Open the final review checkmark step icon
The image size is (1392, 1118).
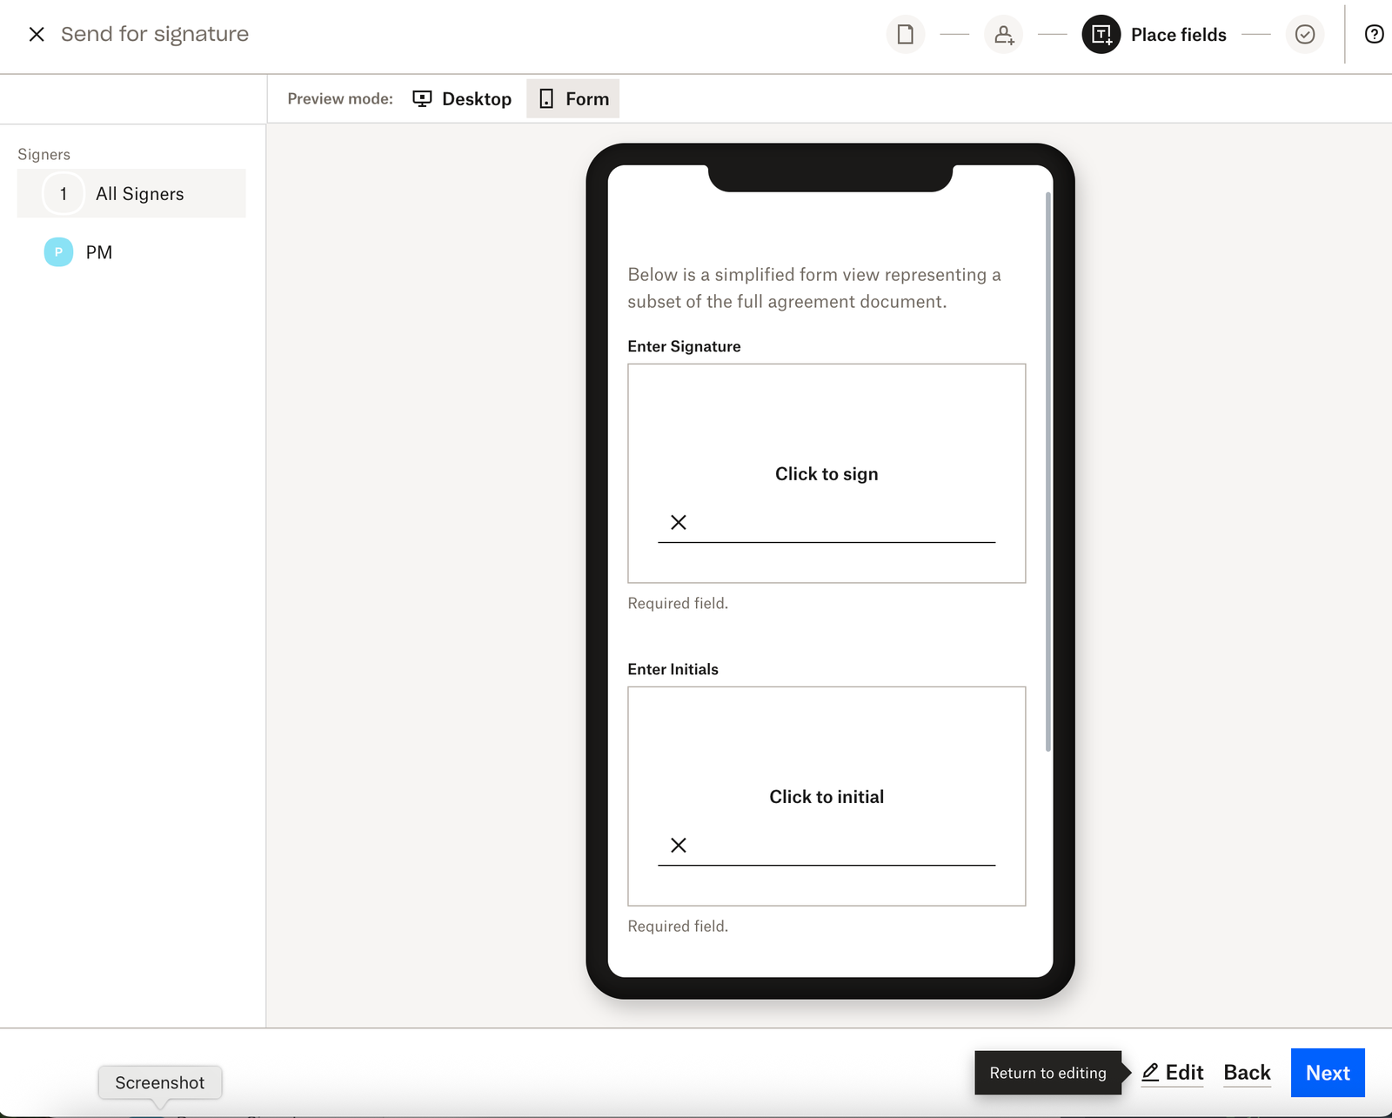[1304, 34]
